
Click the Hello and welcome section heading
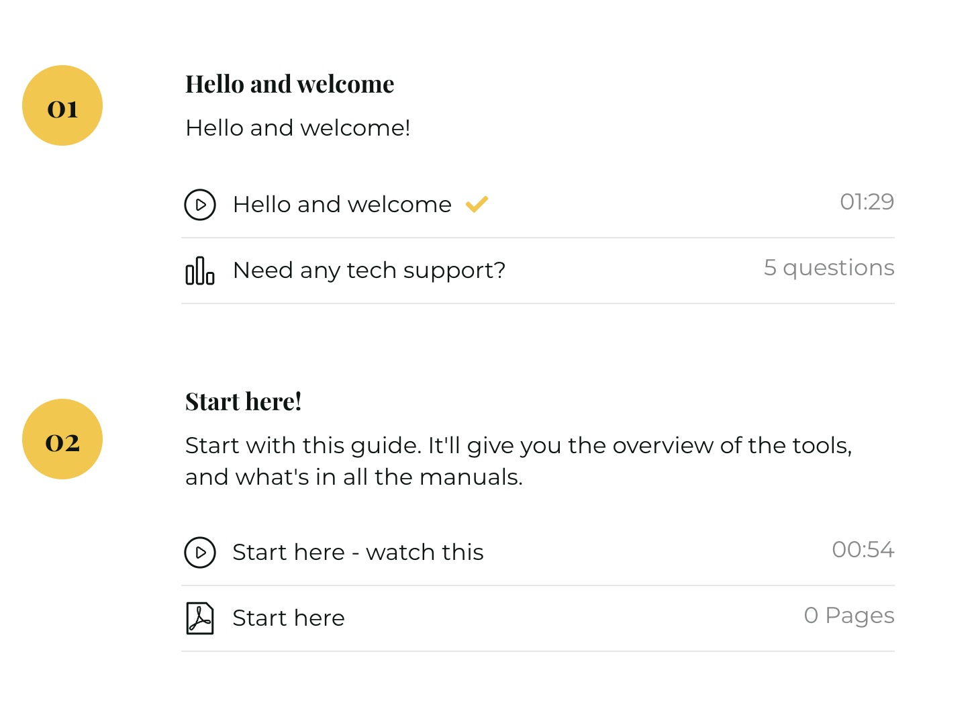(x=289, y=84)
